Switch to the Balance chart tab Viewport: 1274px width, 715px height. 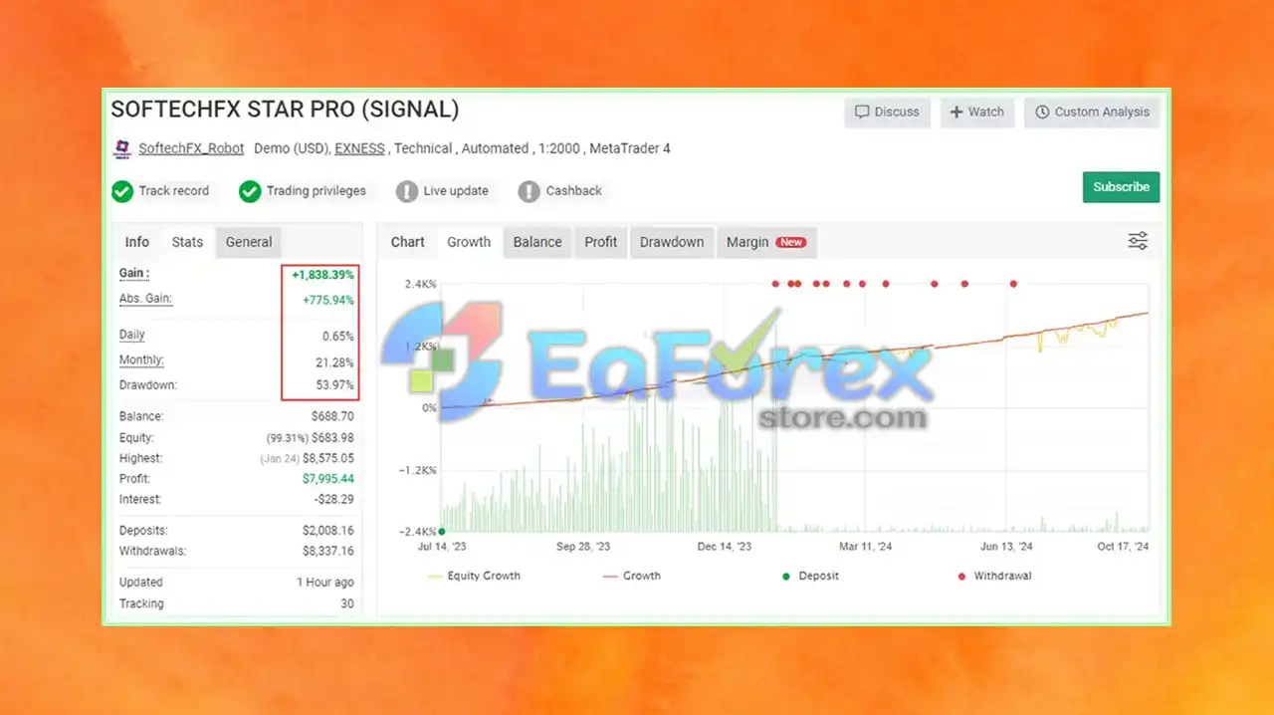[x=537, y=242]
